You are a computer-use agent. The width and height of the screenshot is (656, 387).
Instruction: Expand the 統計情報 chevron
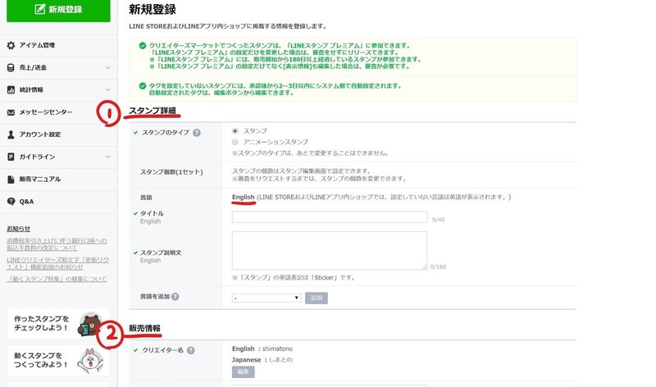coord(107,89)
